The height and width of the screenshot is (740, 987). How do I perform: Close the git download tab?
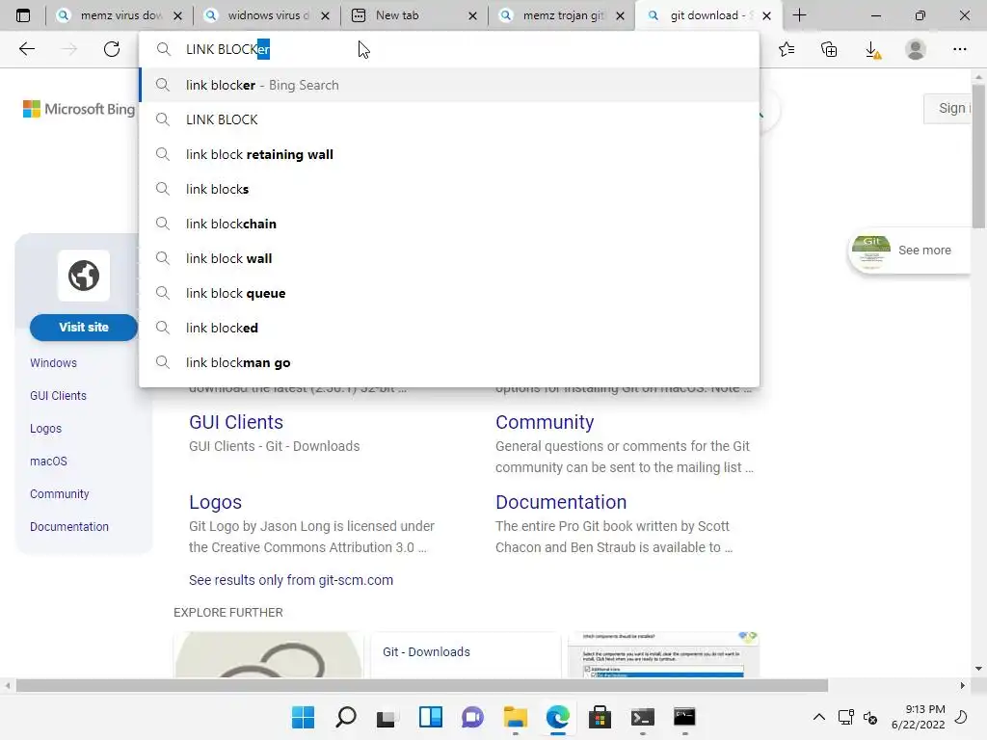point(766,15)
